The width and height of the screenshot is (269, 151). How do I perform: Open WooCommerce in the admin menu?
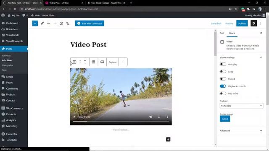(x=15, y=108)
